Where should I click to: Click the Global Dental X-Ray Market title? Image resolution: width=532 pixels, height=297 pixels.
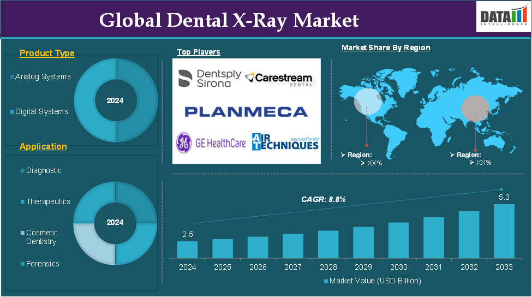(229, 20)
